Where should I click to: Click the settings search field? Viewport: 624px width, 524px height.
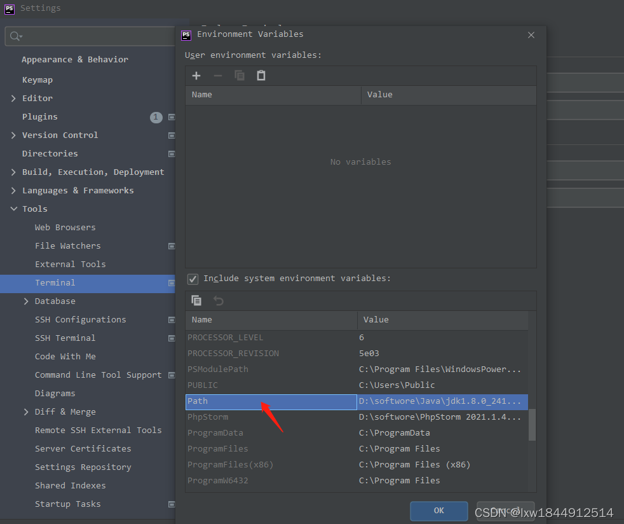point(89,36)
